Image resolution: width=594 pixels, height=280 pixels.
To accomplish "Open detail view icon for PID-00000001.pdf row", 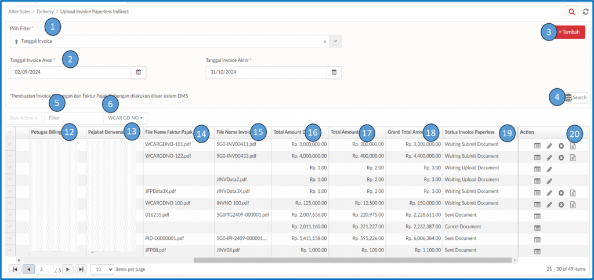I will pyautogui.click(x=537, y=240).
